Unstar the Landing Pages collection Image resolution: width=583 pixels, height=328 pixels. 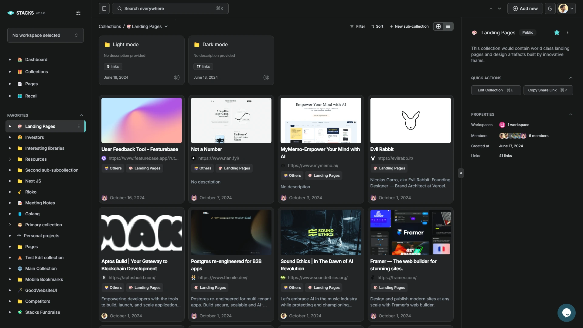(557, 32)
